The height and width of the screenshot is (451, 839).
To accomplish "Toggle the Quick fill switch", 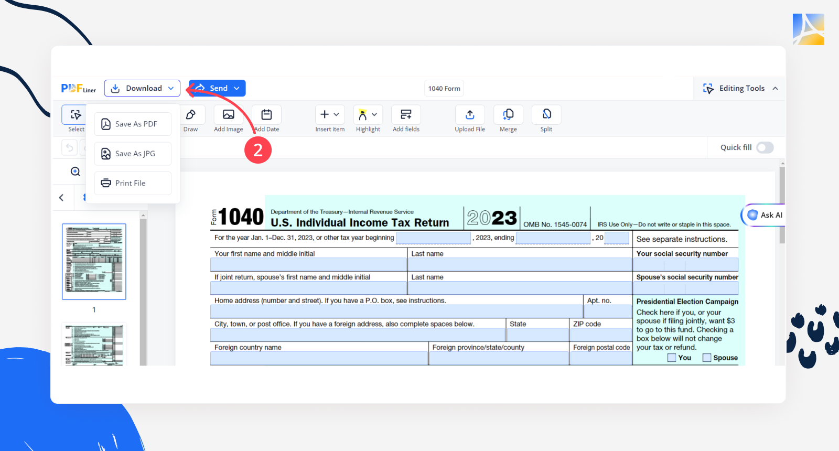I will click(765, 147).
